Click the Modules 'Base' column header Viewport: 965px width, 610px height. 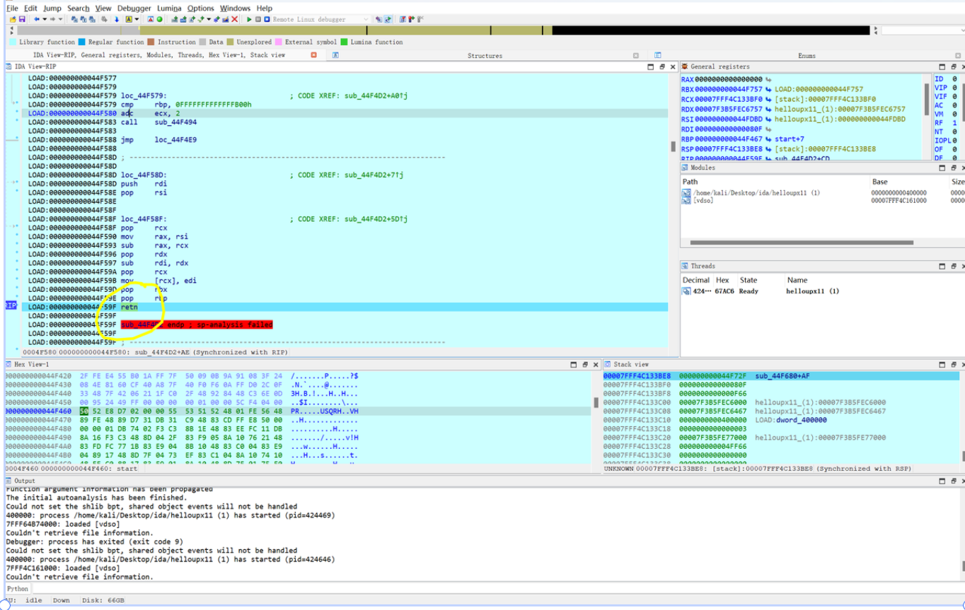click(x=879, y=182)
